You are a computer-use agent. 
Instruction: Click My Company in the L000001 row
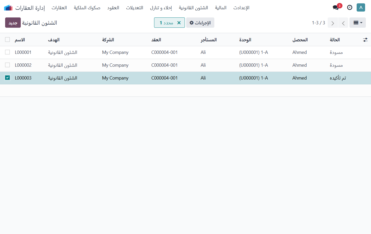click(x=115, y=52)
